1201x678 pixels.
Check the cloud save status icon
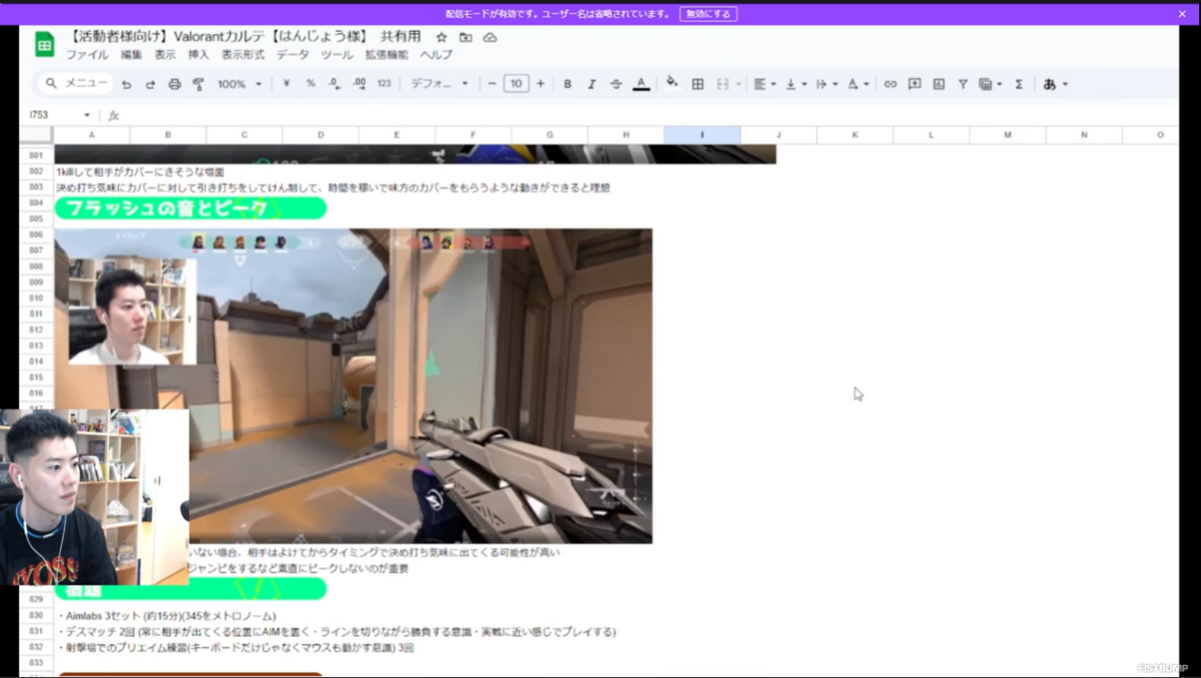(x=490, y=37)
